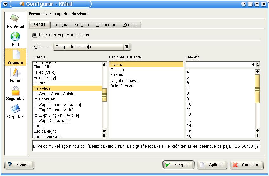Open the Identidad settings section
The image size is (269, 176).
click(x=15, y=21)
